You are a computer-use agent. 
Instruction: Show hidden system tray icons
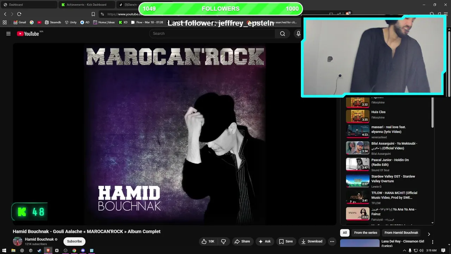pyautogui.click(x=404, y=250)
